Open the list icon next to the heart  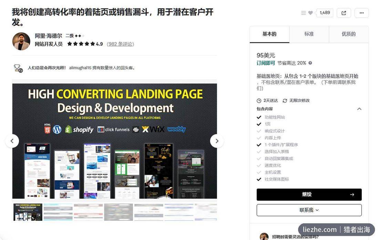click(x=303, y=13)
